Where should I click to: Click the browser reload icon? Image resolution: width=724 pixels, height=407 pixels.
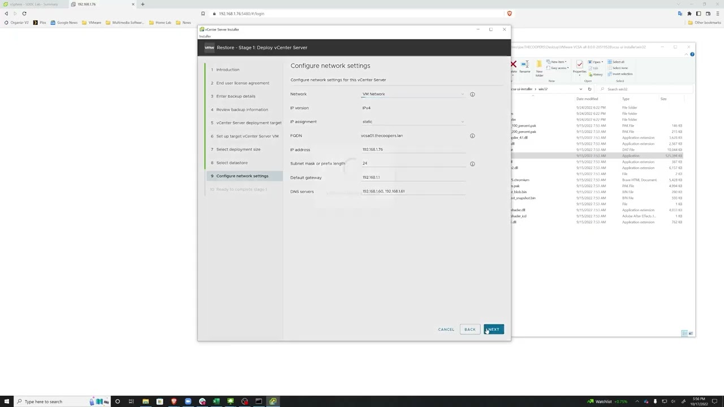(x=24, y=14)
